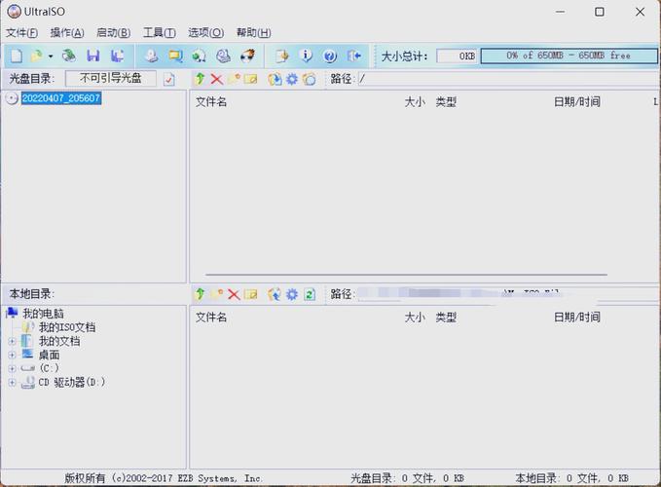Select the (C:) drive in tree

click(49, 368)
